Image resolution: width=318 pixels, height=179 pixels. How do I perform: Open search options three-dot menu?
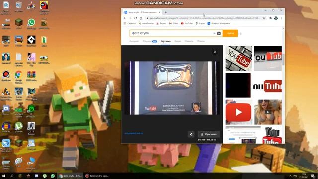(x=241, y=33)
